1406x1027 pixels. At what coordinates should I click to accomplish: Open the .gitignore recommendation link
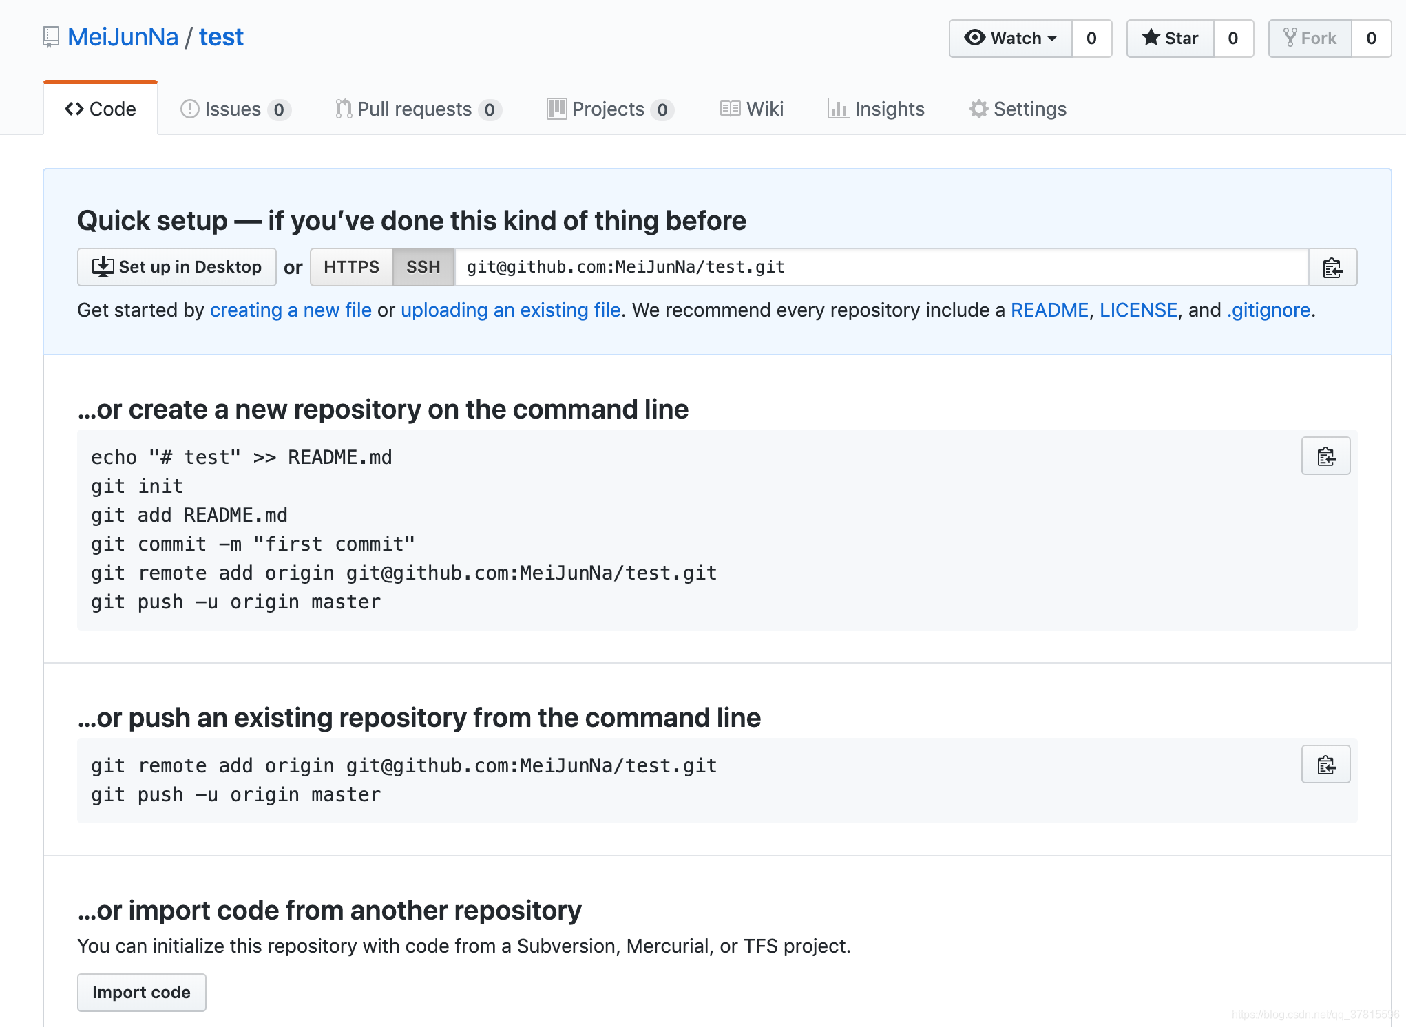[1268, 310]
